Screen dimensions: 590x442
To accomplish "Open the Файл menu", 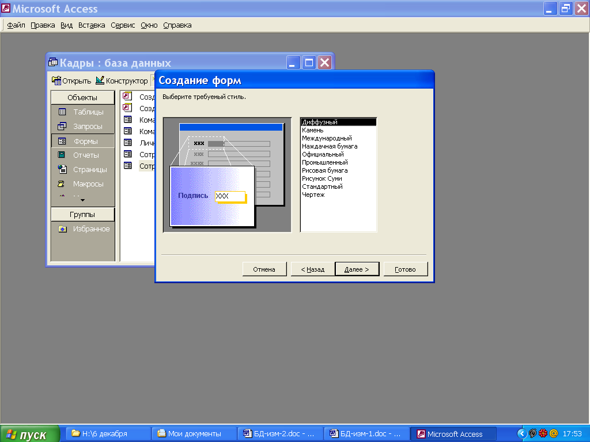I will coord(16,25).
